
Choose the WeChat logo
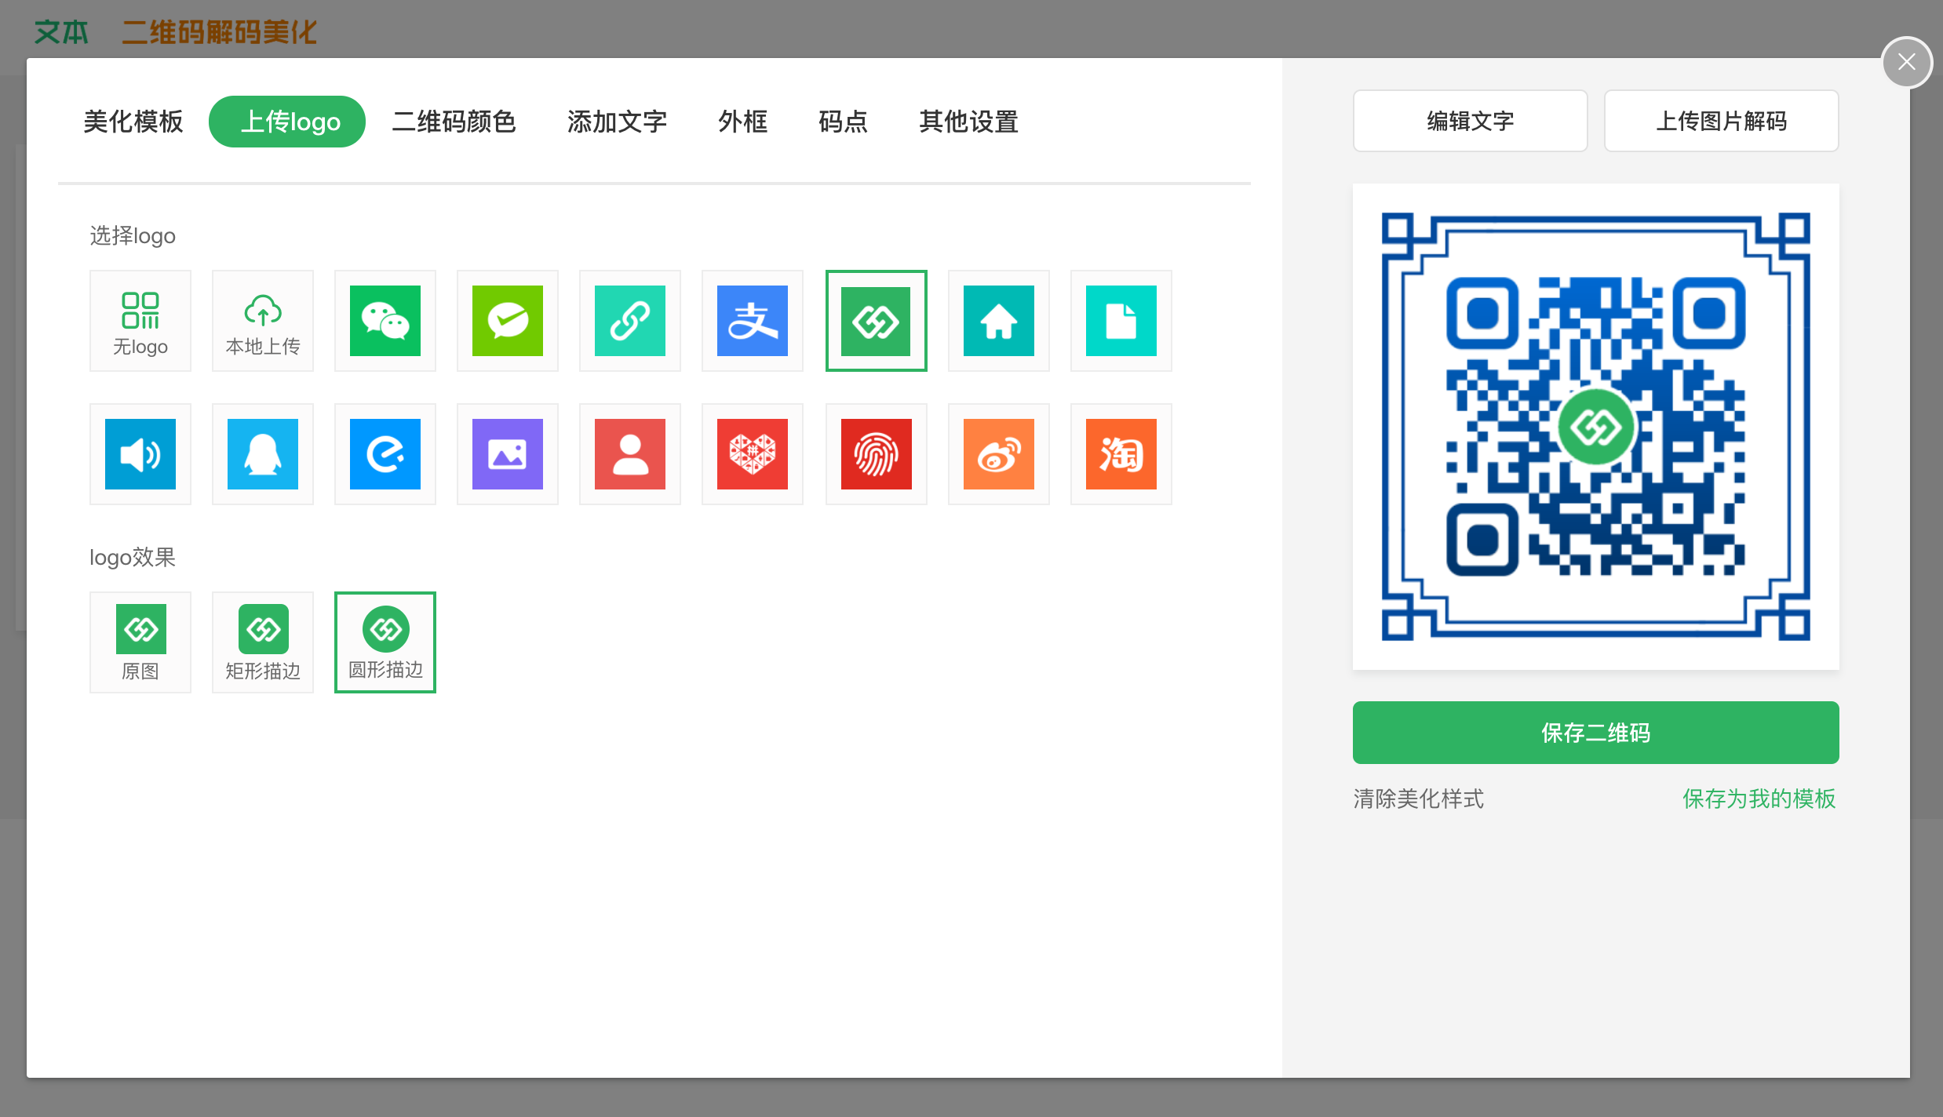[385, 321]
